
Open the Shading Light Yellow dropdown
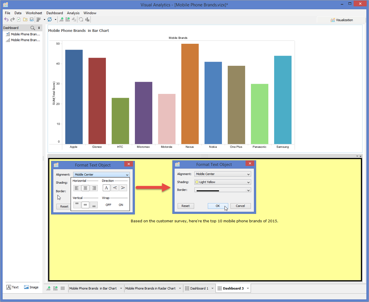click(x=223, y=182)
